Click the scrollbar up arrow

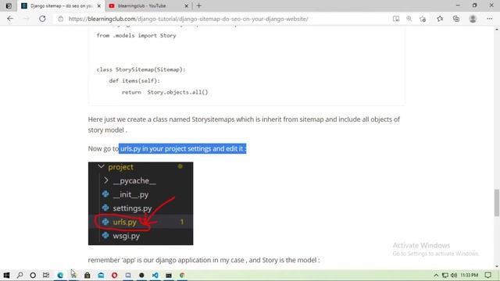497,30
